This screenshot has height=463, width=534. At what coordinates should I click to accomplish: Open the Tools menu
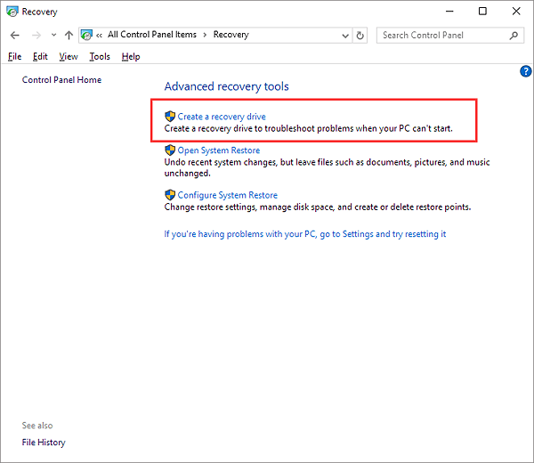pyautogui.click(x=100, y=57)
